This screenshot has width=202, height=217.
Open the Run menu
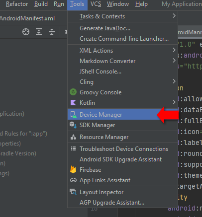(59, 4)
